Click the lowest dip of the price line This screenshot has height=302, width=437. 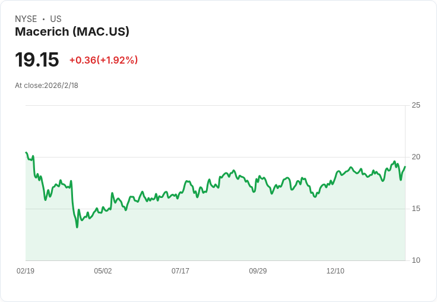(77, 227)
